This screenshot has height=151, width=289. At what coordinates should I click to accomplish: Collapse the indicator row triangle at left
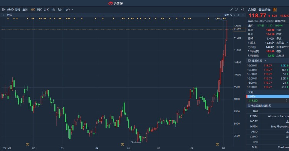tap(3, 15)
